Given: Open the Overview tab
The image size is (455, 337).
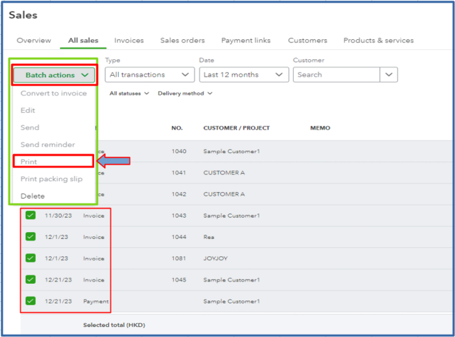Looking at the screenshot, I should 33,40.
